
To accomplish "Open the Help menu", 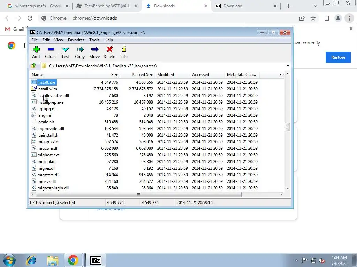I will (109, 40).
